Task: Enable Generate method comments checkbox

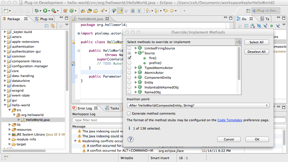Action: pyautogui.click(x=129, y=113)
